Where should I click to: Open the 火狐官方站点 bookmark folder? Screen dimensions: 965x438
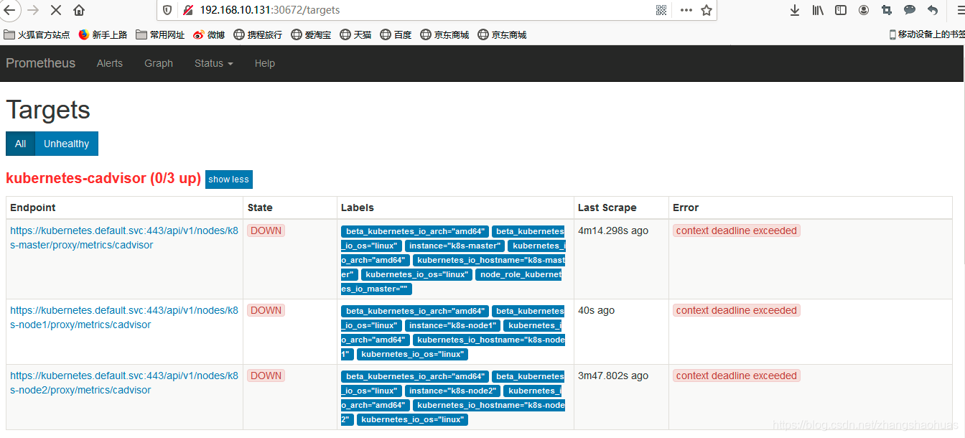tap(37, 34)
